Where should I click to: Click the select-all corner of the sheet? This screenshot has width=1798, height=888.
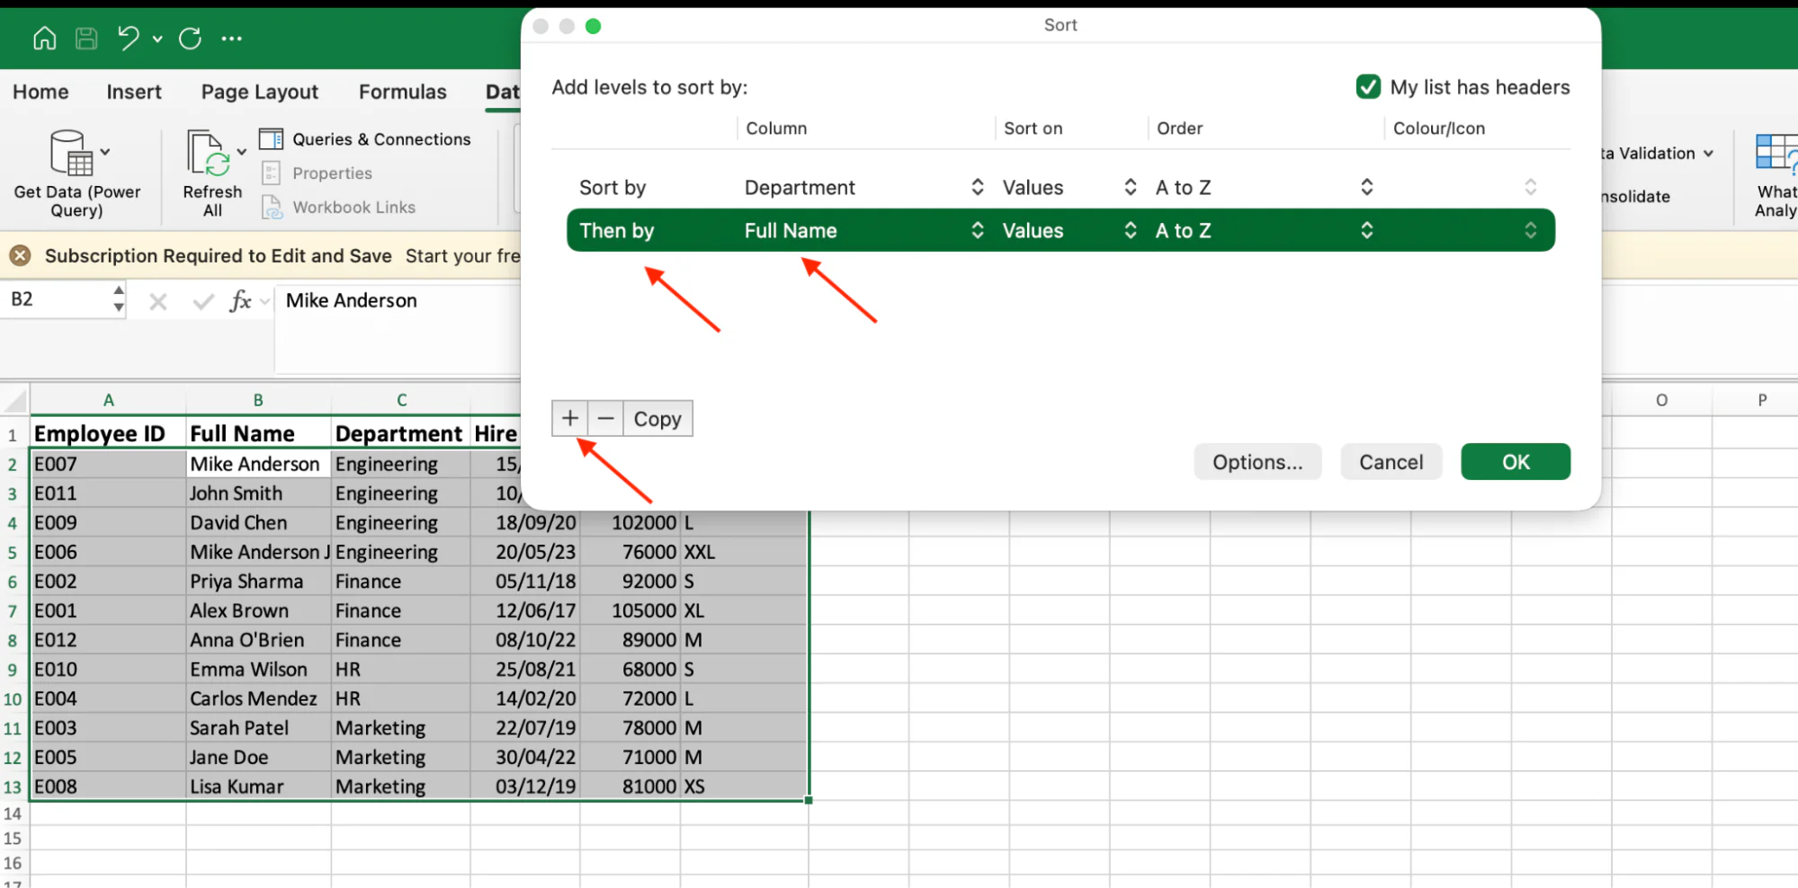(x=14, y=400)
